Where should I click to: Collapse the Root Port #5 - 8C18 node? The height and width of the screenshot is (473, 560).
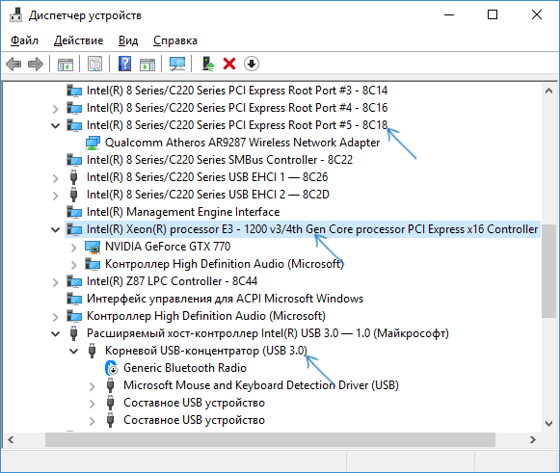55,125
